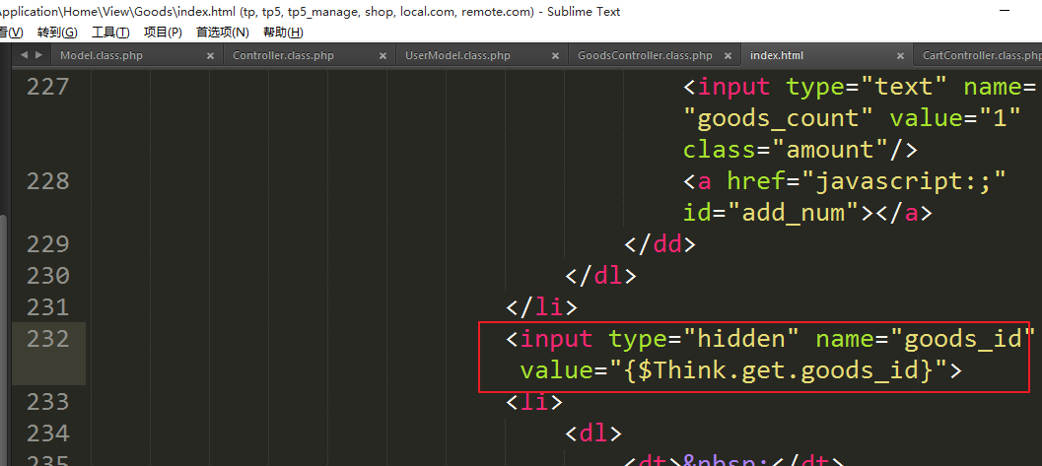Close the GoodsController.class.php tab
The width and height of the screenshot is (1042, 466).
(x=728, y=56)
